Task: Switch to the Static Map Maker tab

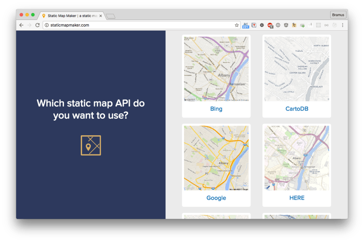Action: coord(71,16)
